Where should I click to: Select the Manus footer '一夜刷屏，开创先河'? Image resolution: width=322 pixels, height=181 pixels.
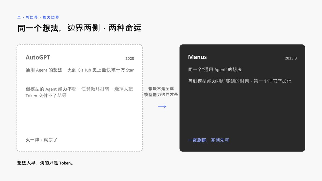208,140
